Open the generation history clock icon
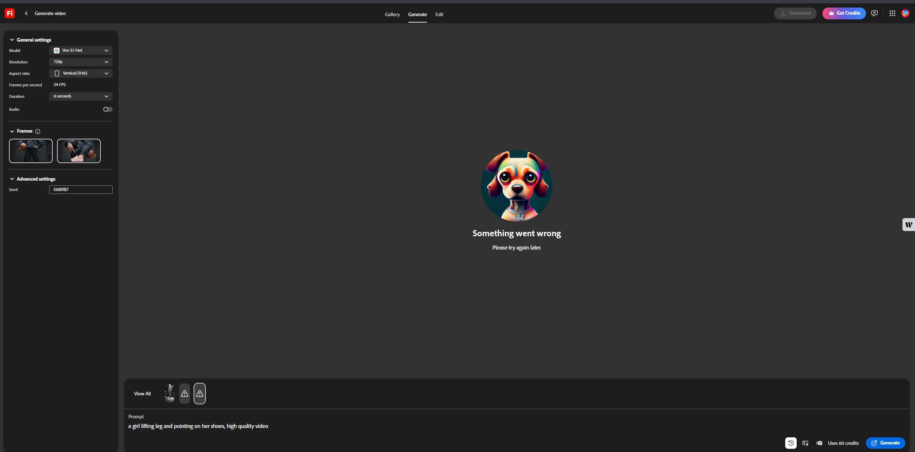 tap(791, 443)
